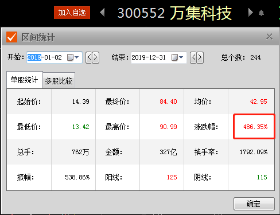This screenshot has height=215, width=280.
Task: Switch to the 多股比较 tab
Action: pos(59,81)
